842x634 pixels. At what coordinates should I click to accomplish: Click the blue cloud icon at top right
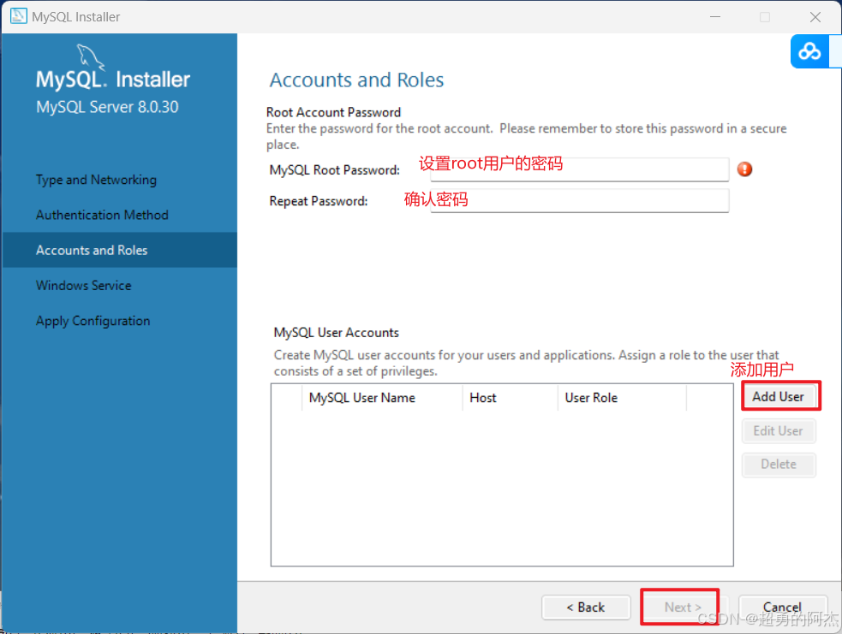pyautogui.click(x=809, y=51)
